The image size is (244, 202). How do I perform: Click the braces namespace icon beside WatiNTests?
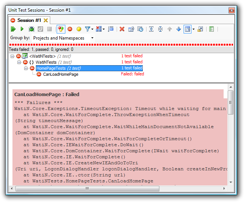[31, 62]
